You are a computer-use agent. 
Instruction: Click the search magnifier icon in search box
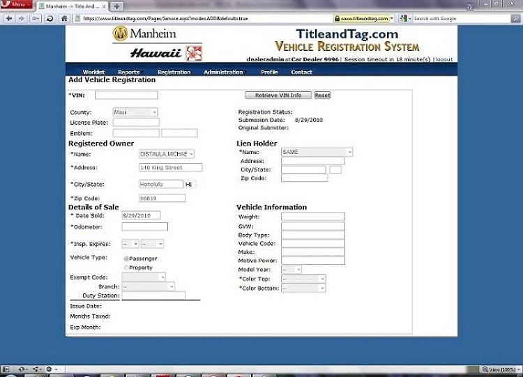[x=515, y=19]
